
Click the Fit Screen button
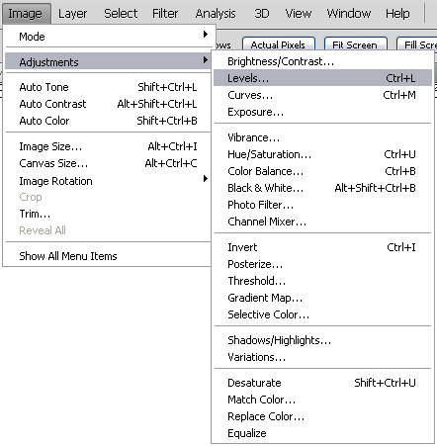click(x=355, y=45)
